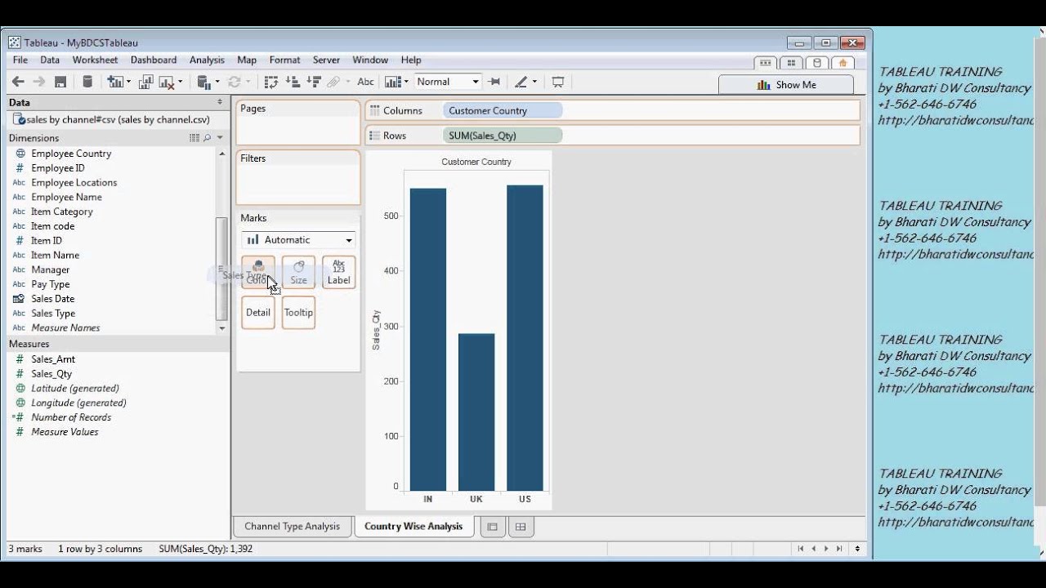Open the Automatic mark type dropdown
This screenshot has width=1046, height=588.
(298, 240)
